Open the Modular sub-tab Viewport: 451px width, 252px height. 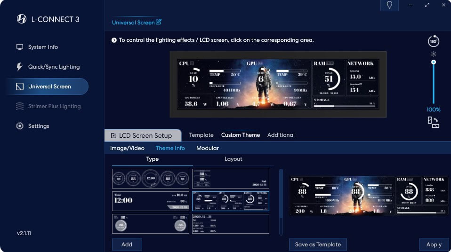point(207,148)
